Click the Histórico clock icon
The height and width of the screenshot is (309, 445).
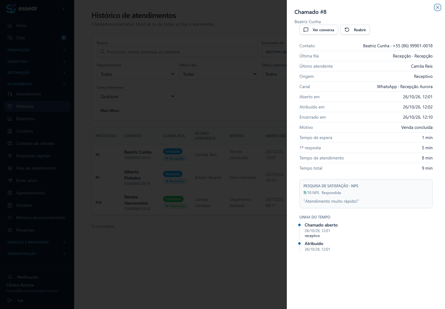(10, 106)
